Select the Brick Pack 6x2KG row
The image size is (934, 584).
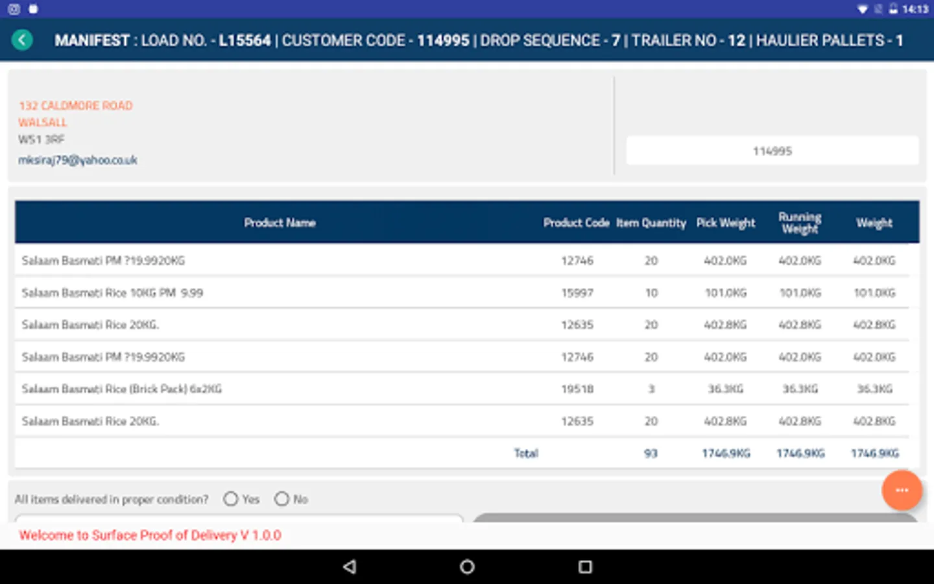pos(462,389)
